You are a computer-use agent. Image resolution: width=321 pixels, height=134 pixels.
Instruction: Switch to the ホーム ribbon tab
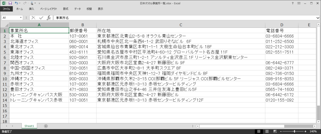point(20,9)
